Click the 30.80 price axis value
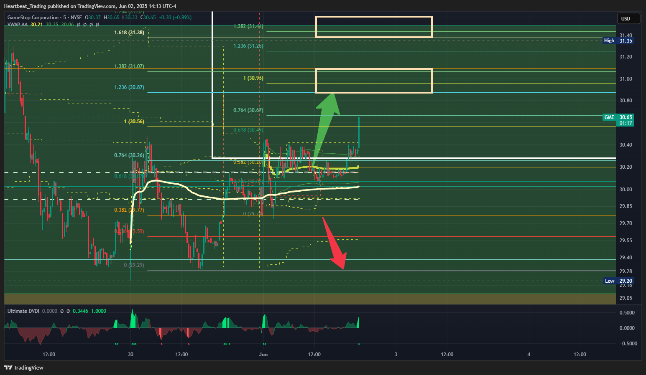This screenshot has width=646, height=375. pos(626,101)
